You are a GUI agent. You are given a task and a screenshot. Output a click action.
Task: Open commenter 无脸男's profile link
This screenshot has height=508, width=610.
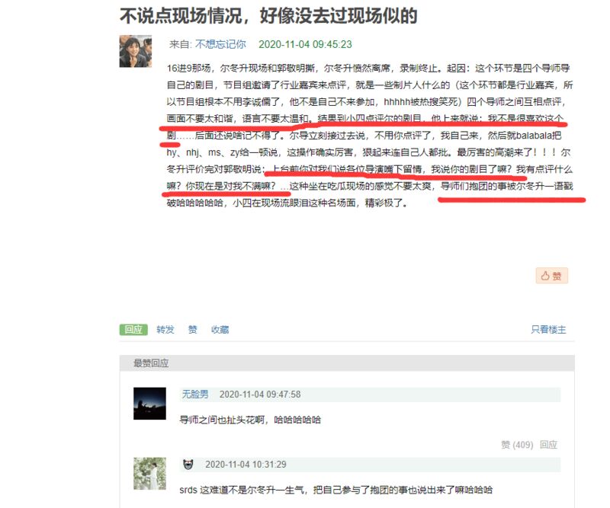point(195,394)
